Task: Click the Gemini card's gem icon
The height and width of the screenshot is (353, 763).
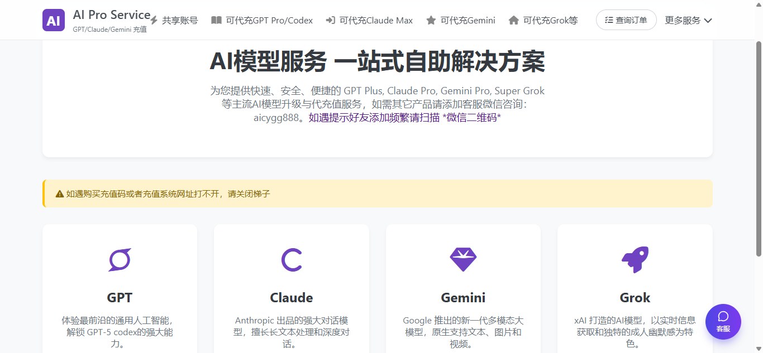Action: [463, 259]
